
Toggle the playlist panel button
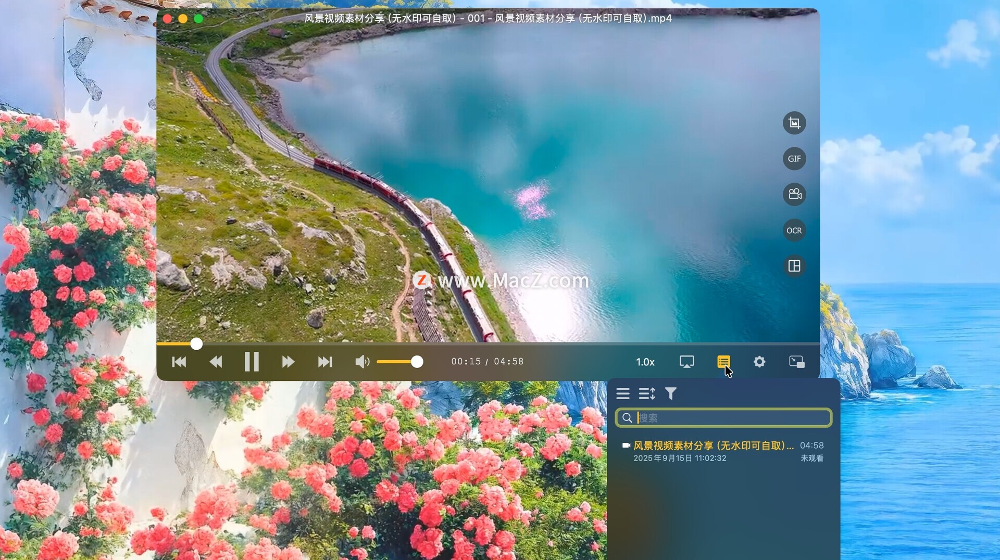pos(723,362)
